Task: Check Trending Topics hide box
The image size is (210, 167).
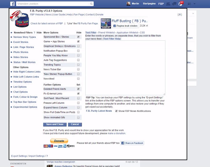Action: [78, 65]
